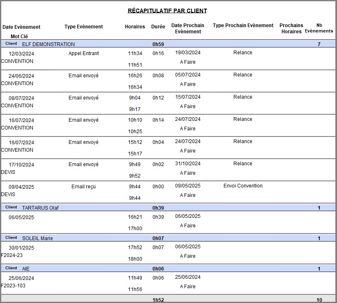Click end time 11h51

[135, 65]
